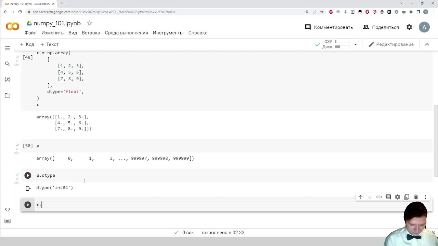Image resolution: width=438 pixels, height=246 pixels.
Task: Open the zoom magnifier in address bar
Action: coord(307,12)
